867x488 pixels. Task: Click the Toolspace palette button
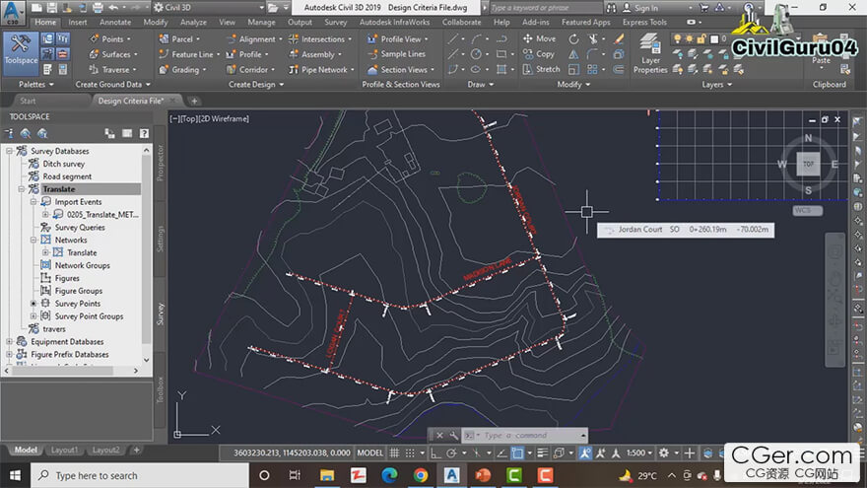click(21, 53)
